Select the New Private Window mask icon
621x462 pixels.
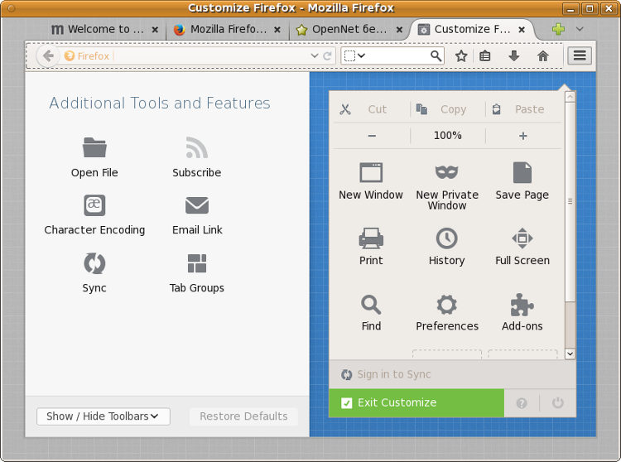click(447, 172)
